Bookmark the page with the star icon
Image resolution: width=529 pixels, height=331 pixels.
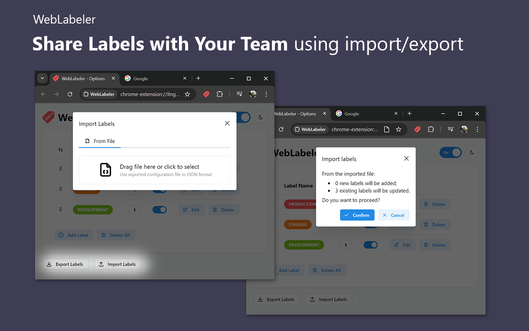pos(186,94)
